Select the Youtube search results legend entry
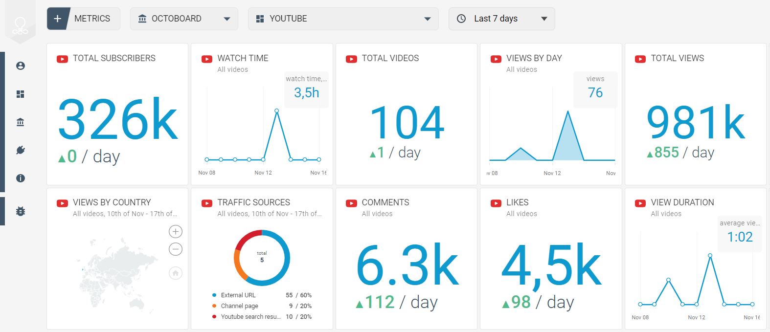This screenshot has height=332, width=770. pos(262,317)
